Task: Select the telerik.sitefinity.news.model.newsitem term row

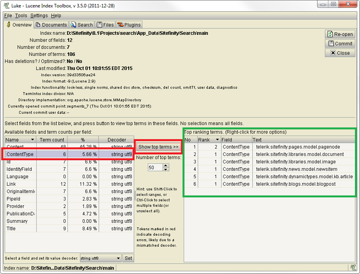Action: tap(296, 169)
